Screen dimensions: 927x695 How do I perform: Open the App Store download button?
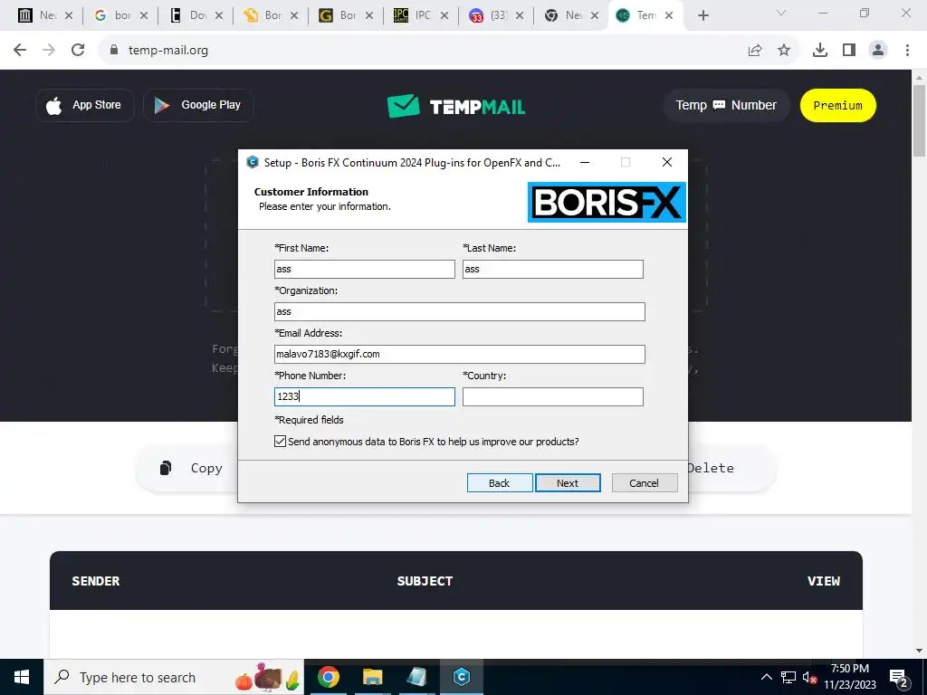(85, 105)
